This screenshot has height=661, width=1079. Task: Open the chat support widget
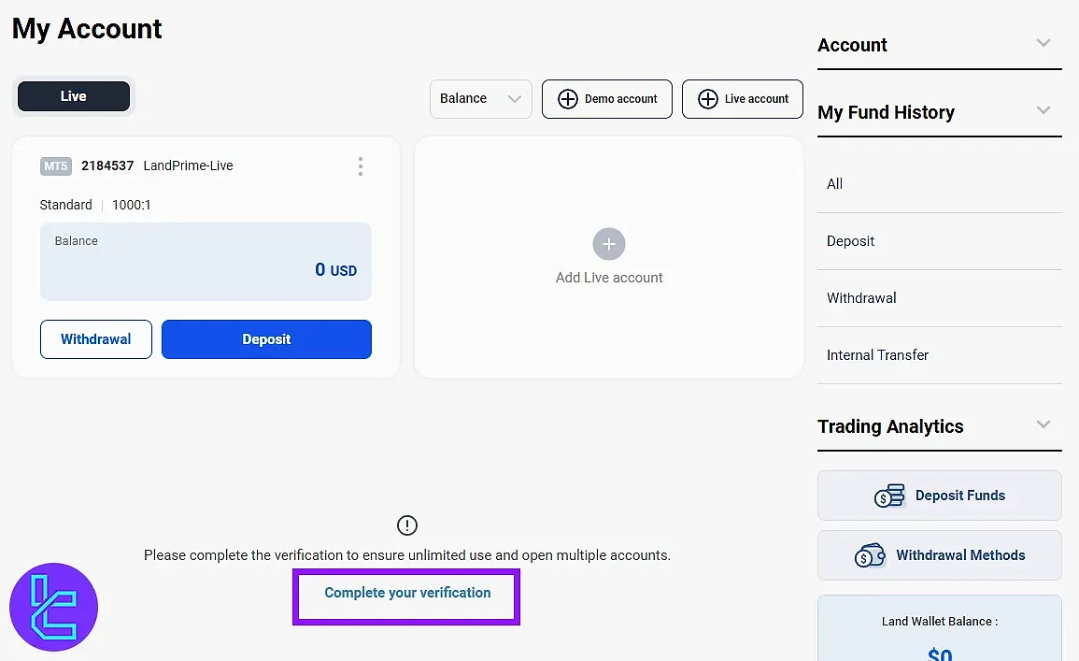coord(53,606)
